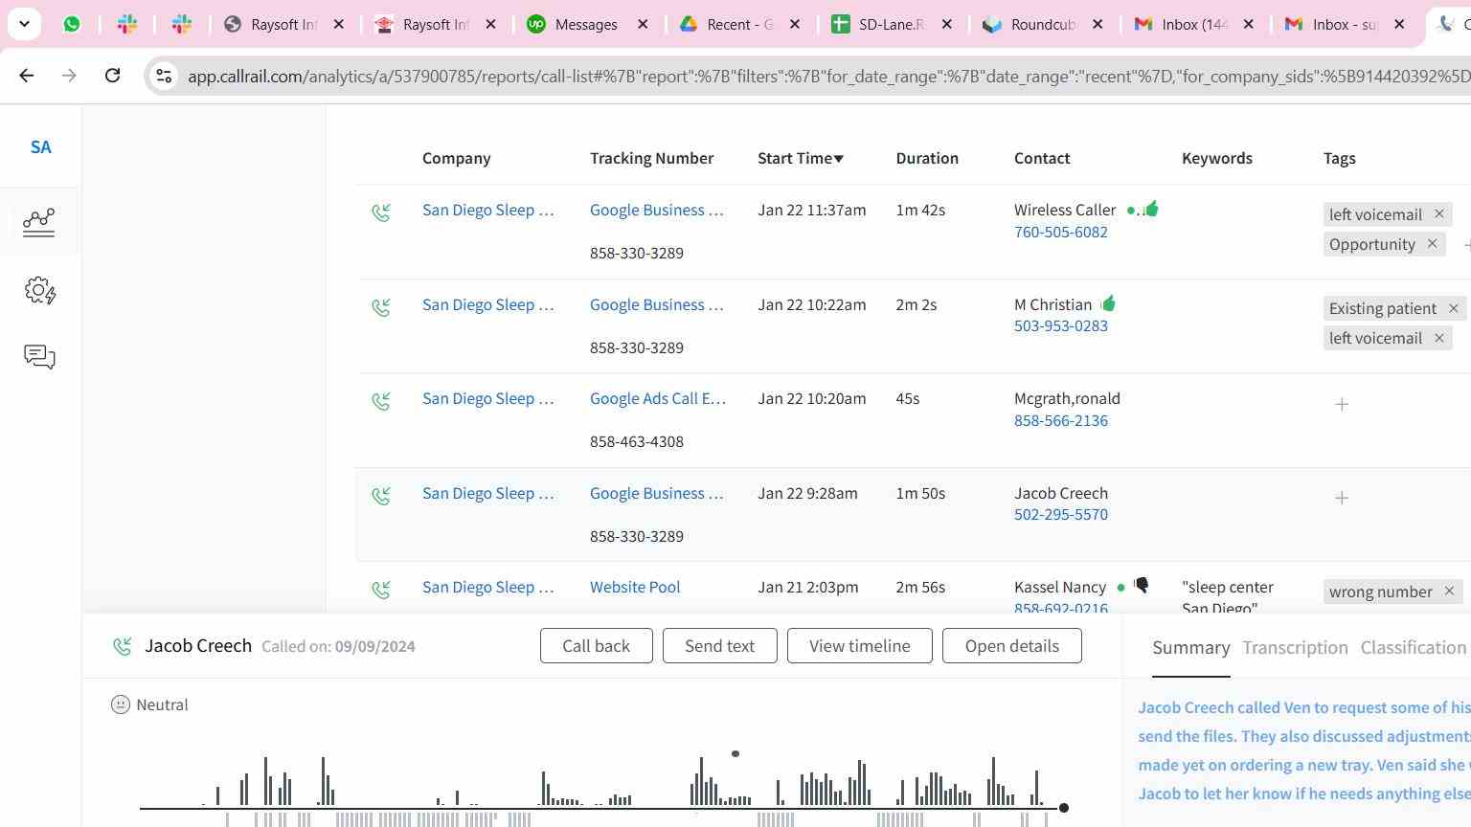
Task: Open the browser tab search dropdown
Action: 24,24
